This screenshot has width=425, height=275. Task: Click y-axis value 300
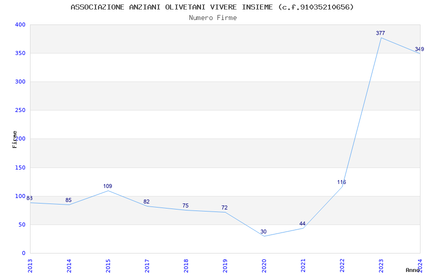(x=20, y=81)
